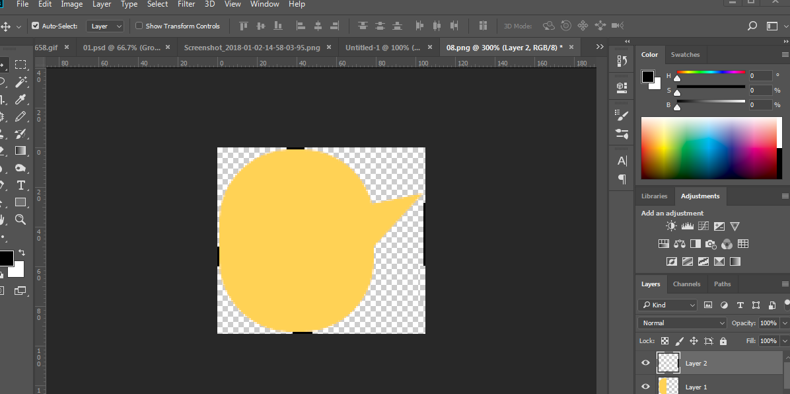Toggle filter for type layers
The height and width of the screenshot is (394, 790).
740,305
